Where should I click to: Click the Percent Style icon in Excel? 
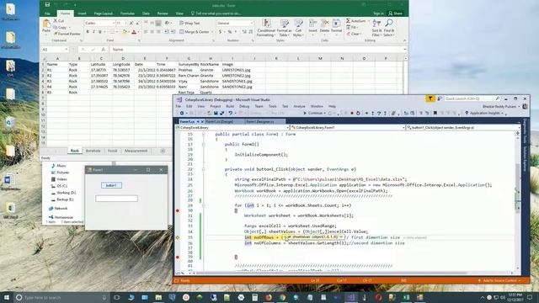point(230,32)
